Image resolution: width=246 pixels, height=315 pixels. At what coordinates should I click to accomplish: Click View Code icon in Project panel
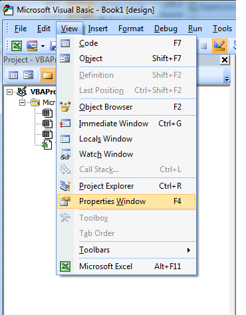pyautogui.click(x=13, y=75)
